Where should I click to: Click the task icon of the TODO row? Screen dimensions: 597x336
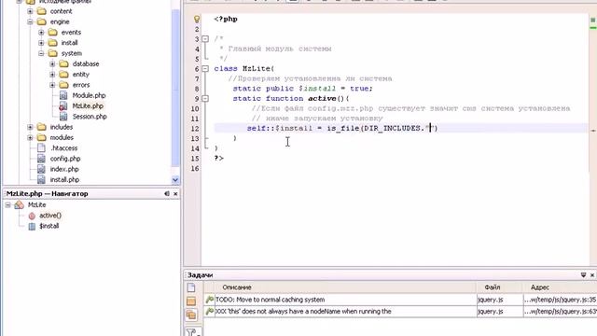click(209, 300)
